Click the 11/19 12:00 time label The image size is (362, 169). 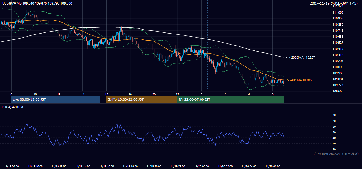point(59,166)
